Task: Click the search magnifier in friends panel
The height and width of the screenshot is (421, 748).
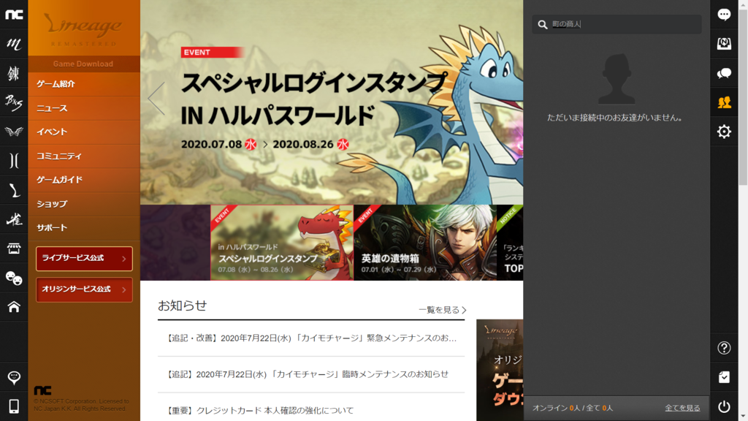Action: point(543,24)
